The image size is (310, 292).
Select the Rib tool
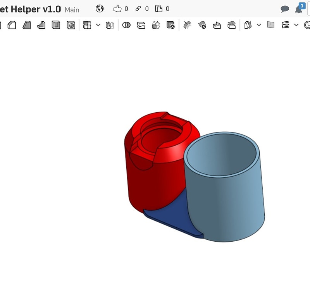[41, 25]
